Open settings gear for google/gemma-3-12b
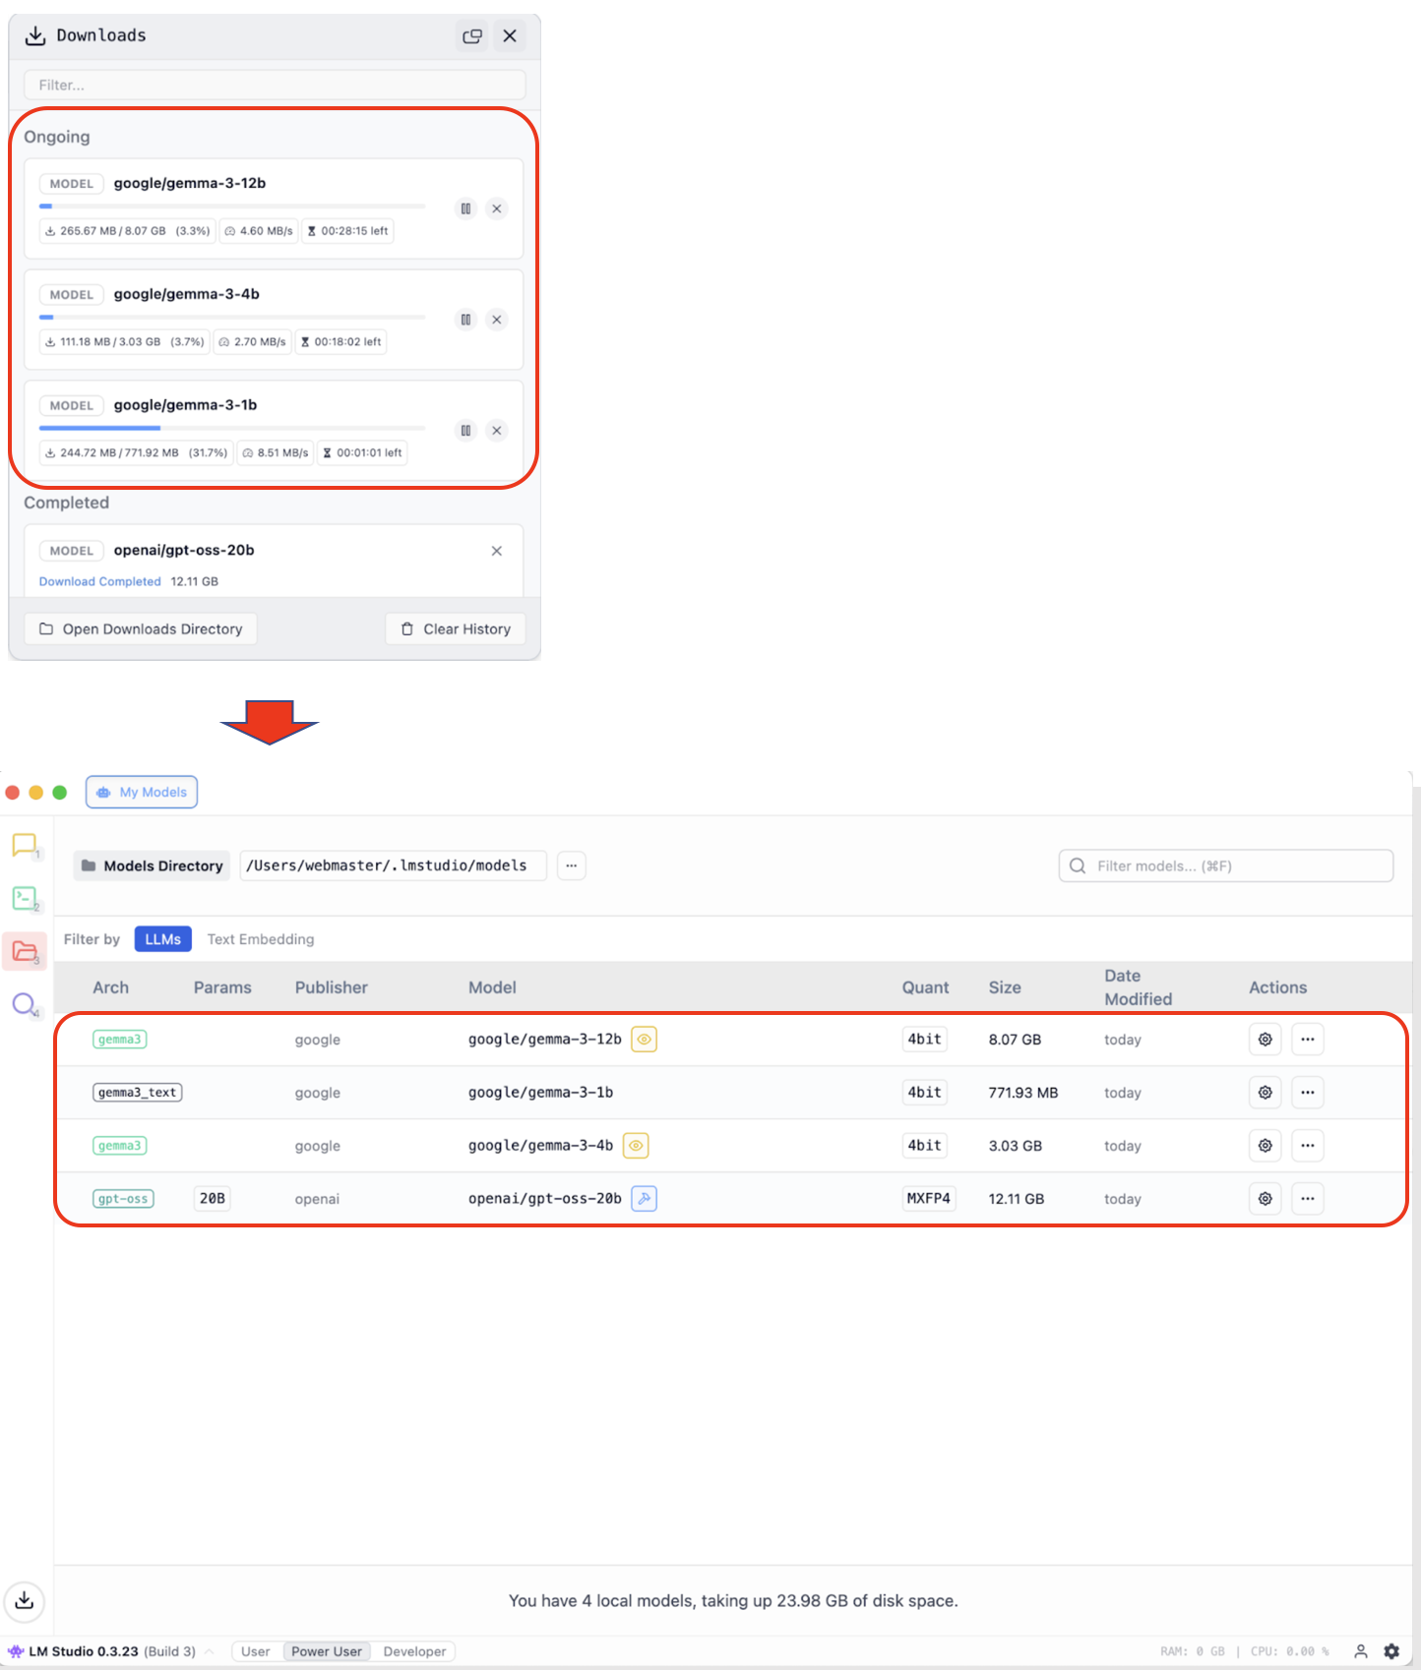This screenshot has height=1670, width=1421. coord(1266,1040)
